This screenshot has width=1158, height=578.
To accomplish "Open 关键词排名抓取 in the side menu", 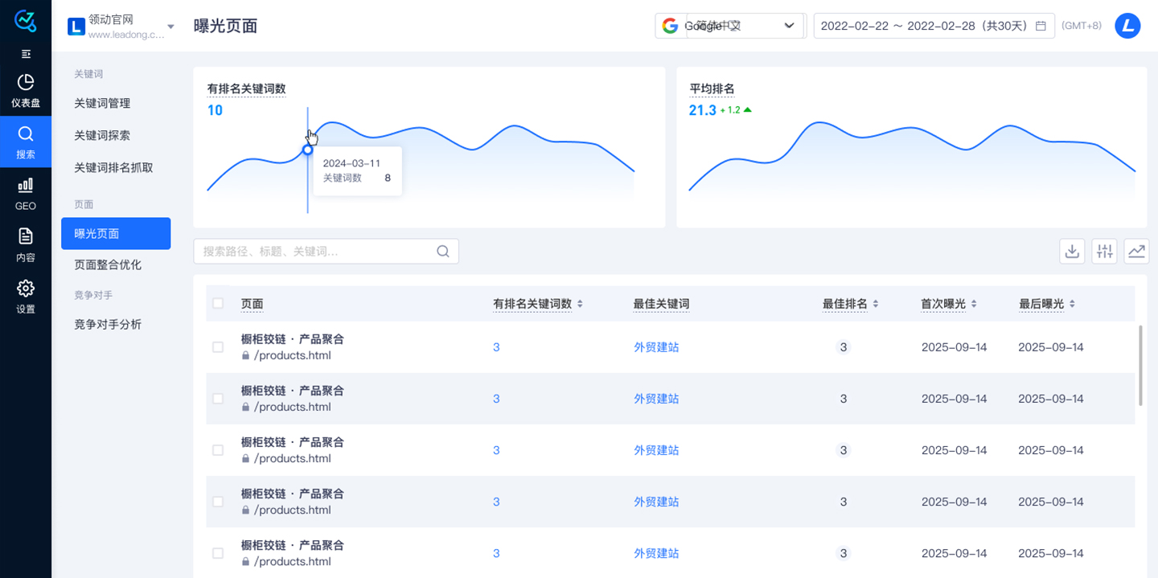I will tap(113, 167).
